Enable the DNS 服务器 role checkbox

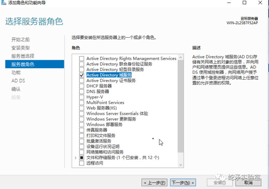(x=82, y=91)
